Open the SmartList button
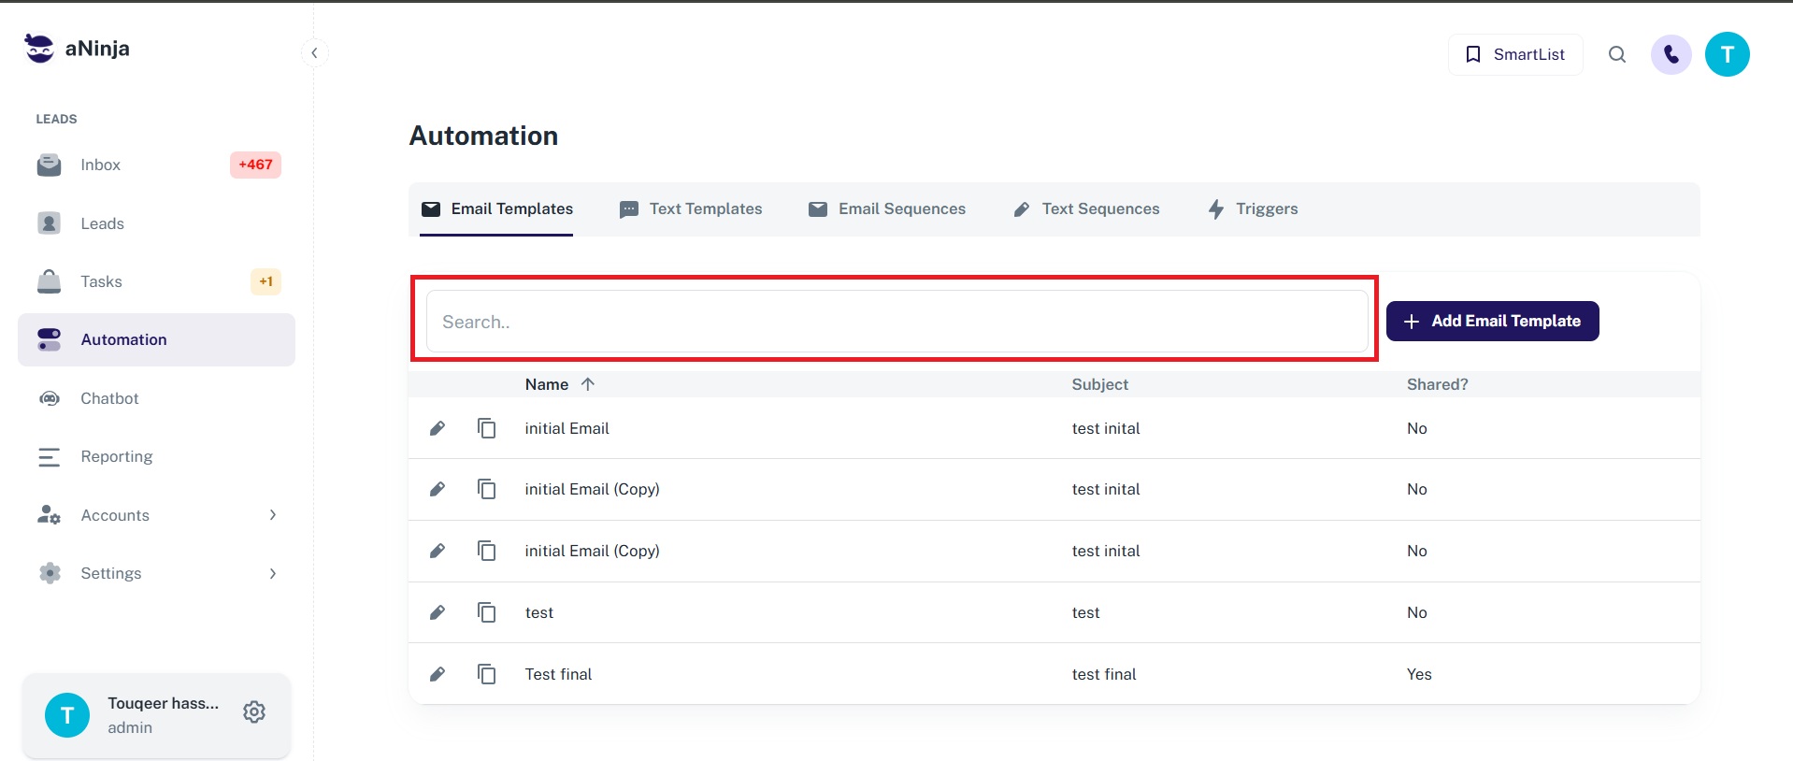Screen dimensions: 1793x761 point(1514,54)
